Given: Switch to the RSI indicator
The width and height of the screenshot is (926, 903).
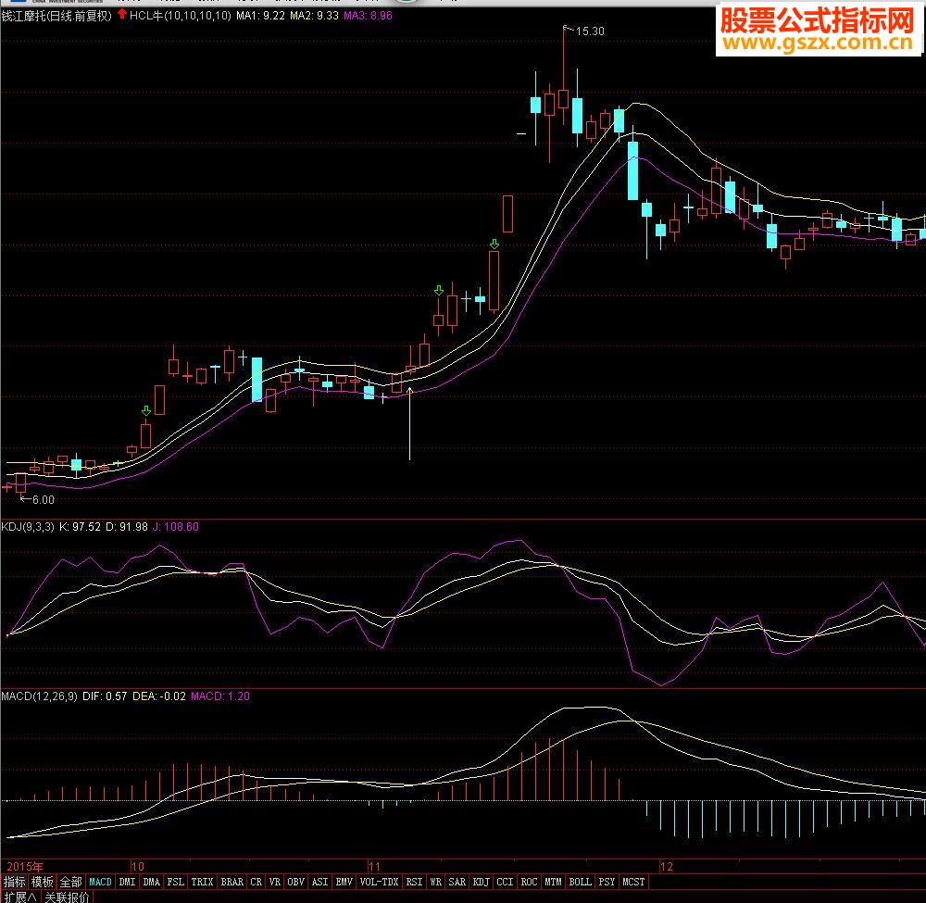Looking at the screenshot, I should point(414,882).
